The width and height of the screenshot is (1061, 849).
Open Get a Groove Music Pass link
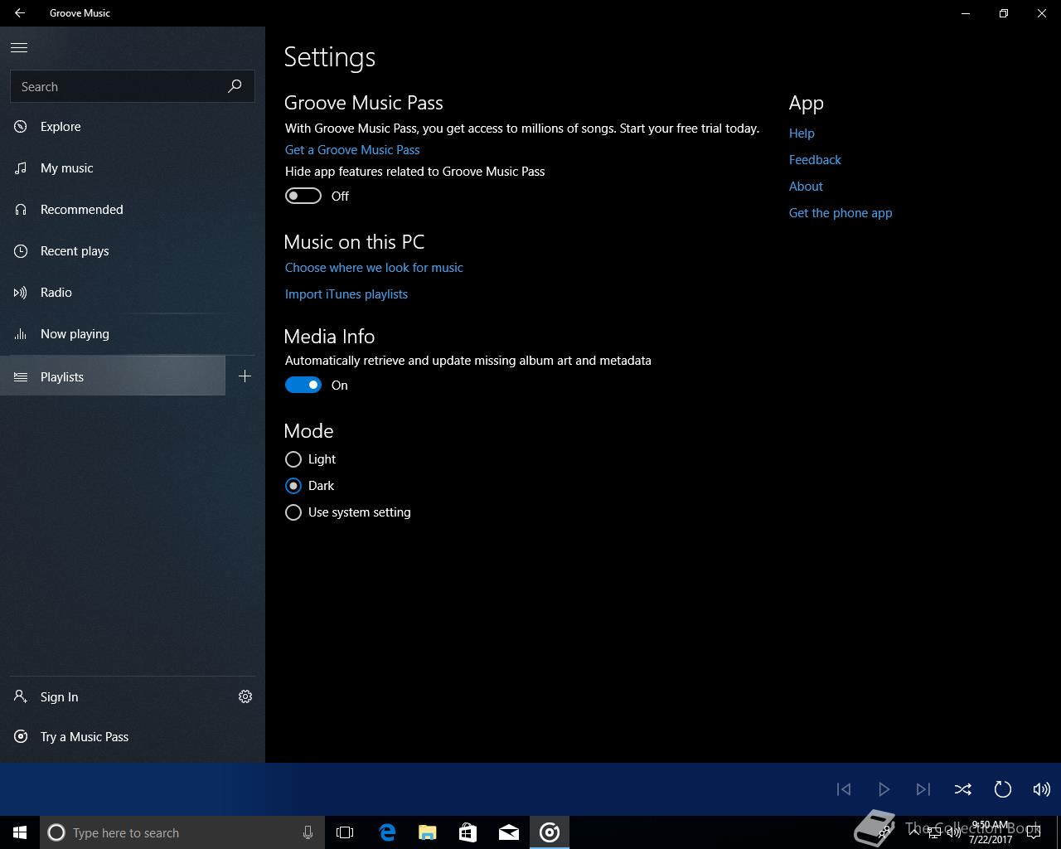click(x=352, y=150)
